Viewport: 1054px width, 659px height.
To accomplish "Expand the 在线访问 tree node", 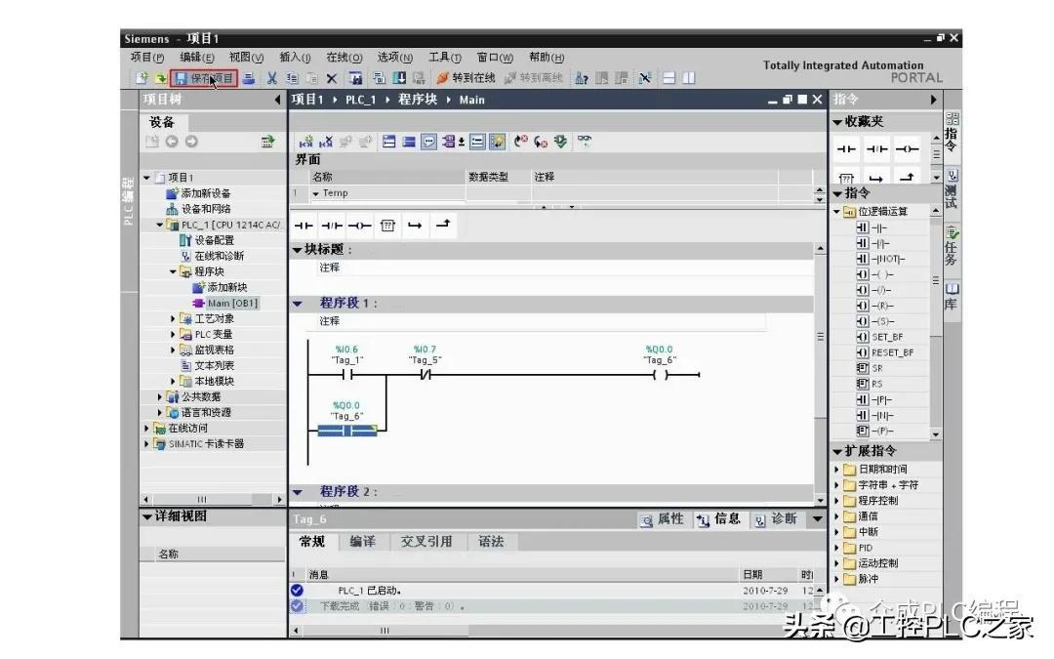I will point(146,428).
